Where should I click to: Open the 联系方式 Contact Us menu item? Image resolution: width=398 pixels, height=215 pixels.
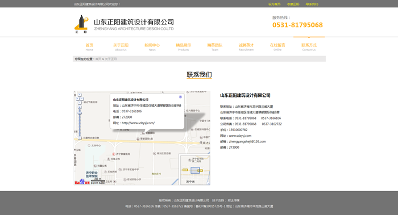(x=309, y=47)
